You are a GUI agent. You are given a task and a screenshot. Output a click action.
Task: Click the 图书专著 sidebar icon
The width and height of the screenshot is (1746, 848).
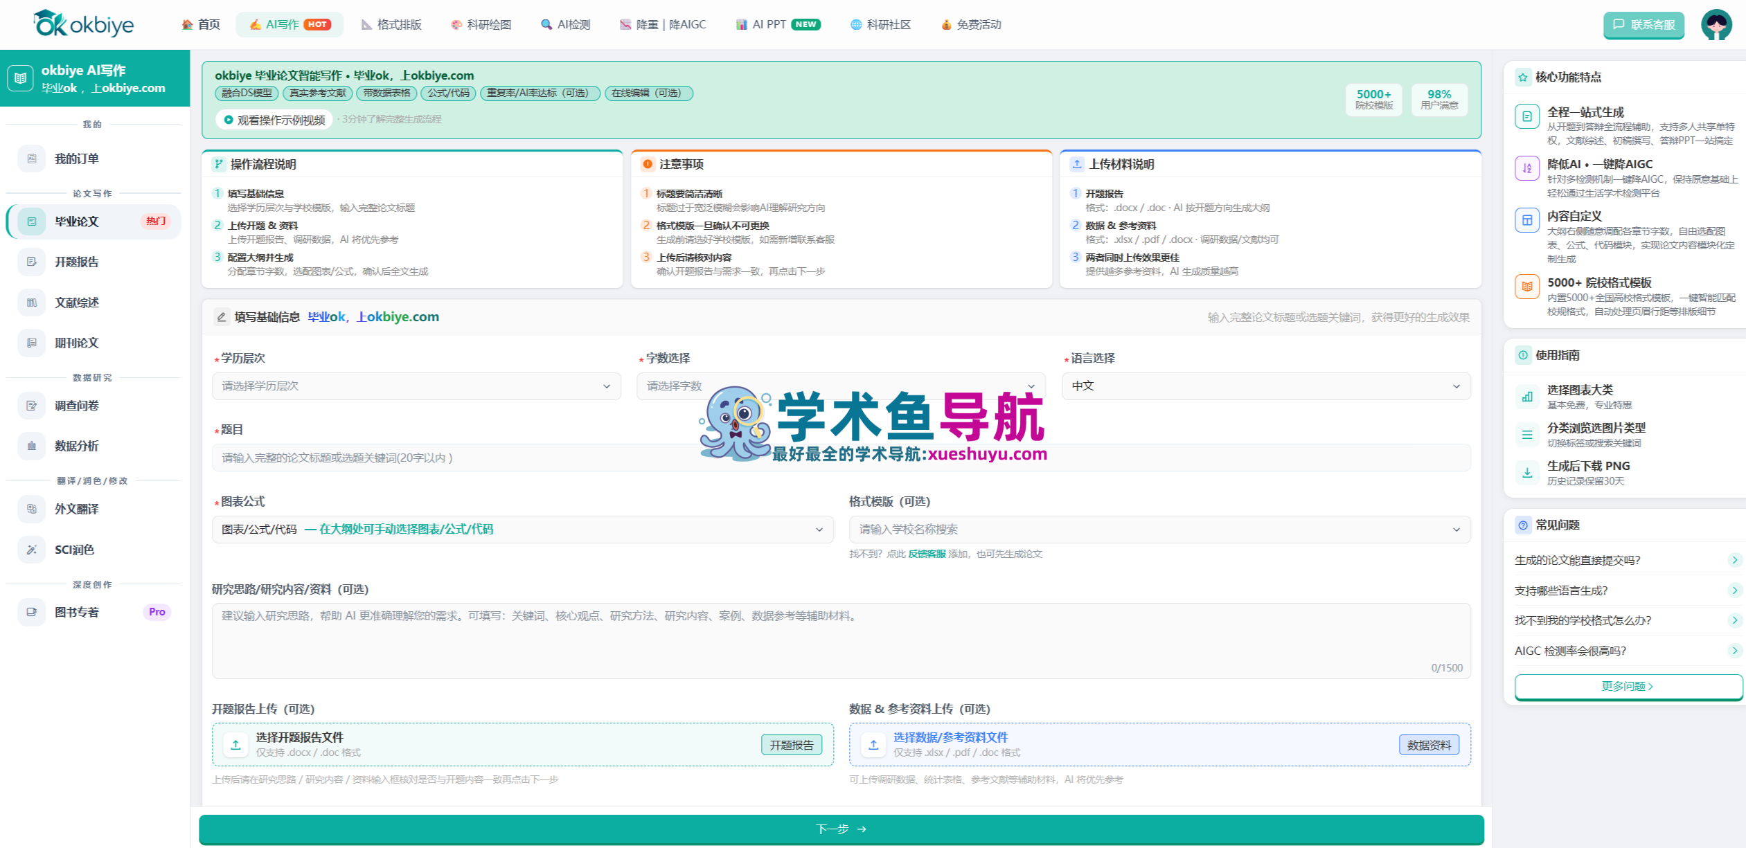32,612
